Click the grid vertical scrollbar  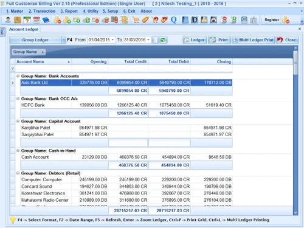point(295,131)
